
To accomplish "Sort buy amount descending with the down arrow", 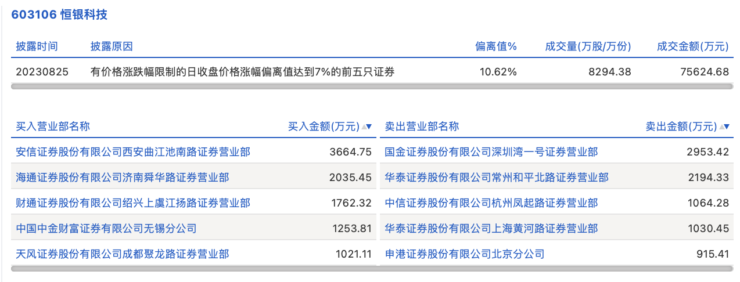I will pyautogui.click(x=369, y=126).
